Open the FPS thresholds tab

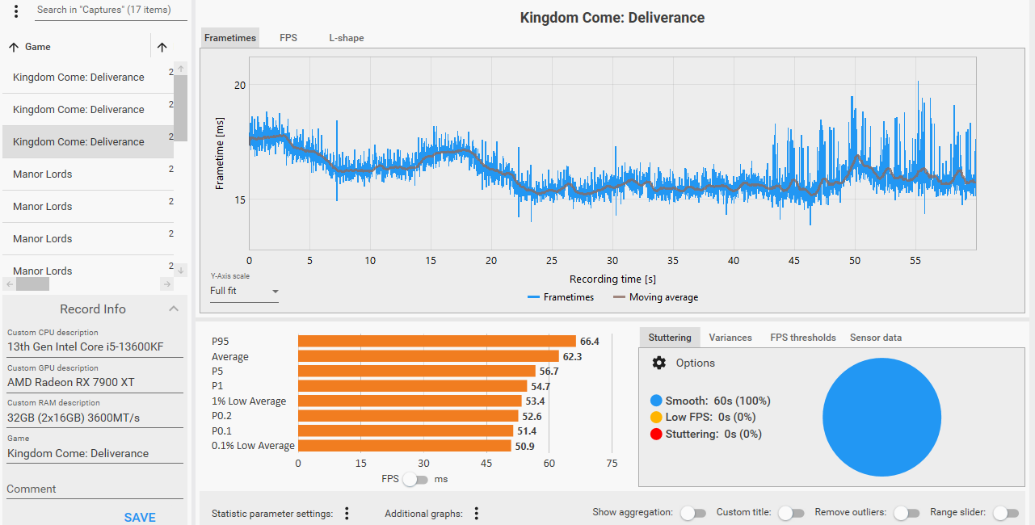tap(803, 338)
